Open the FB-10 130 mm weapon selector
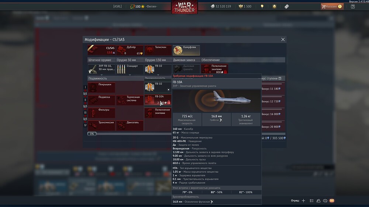This screenshot has width=369, height=207. click(x=158, y=69)
